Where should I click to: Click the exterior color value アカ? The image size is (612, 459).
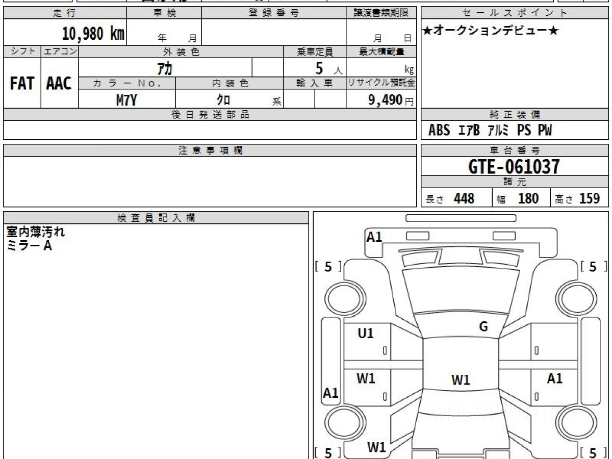pyautogui.click(x=165, y=68)
